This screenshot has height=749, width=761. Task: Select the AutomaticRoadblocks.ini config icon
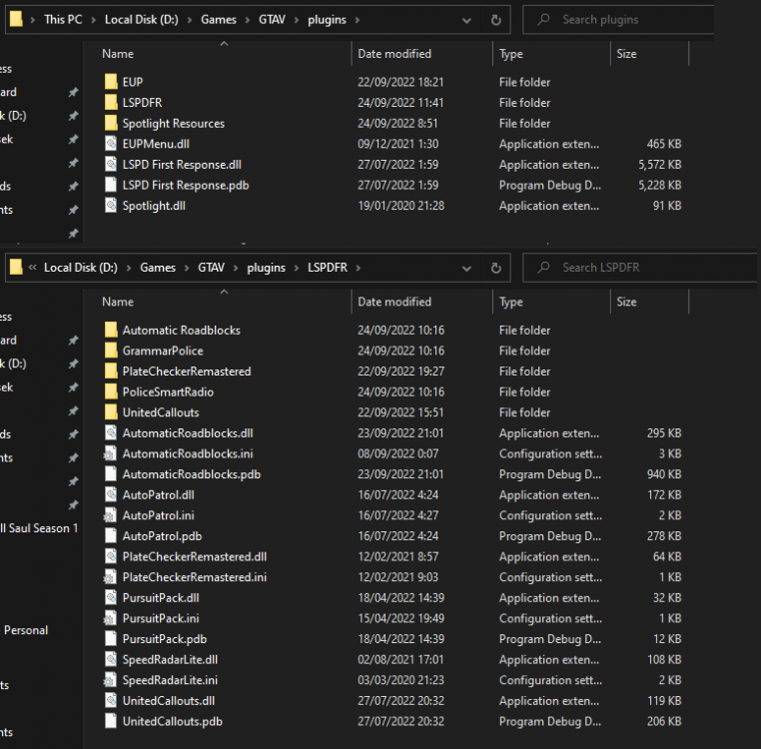pos(110,453)
